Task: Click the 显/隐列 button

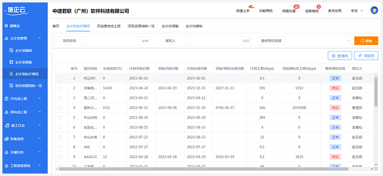Action: [x=340, y=55]
